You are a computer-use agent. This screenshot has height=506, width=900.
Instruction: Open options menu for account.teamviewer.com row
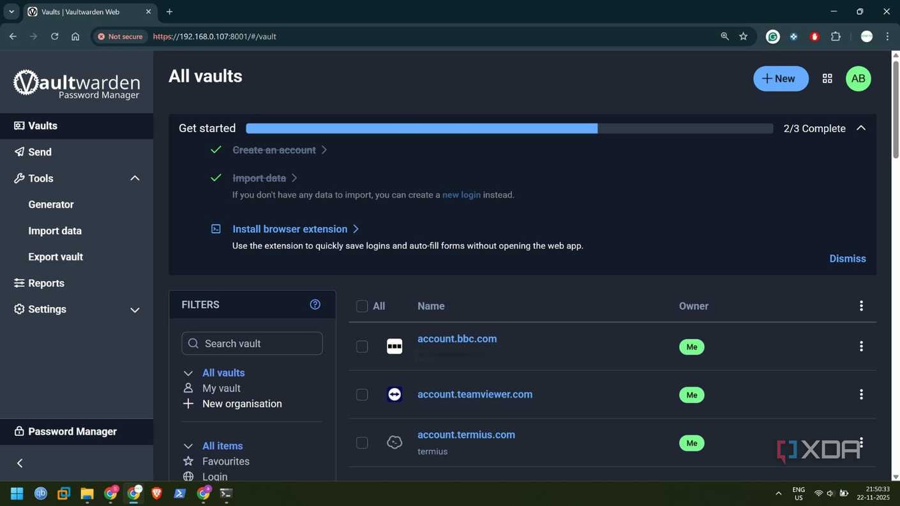point(861,394)
